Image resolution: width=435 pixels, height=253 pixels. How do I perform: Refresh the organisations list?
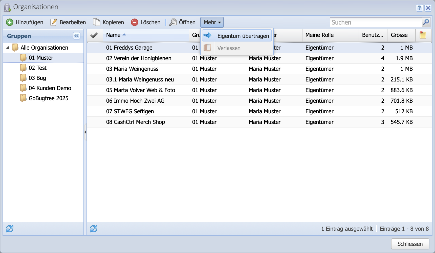[x=94, y=229]
